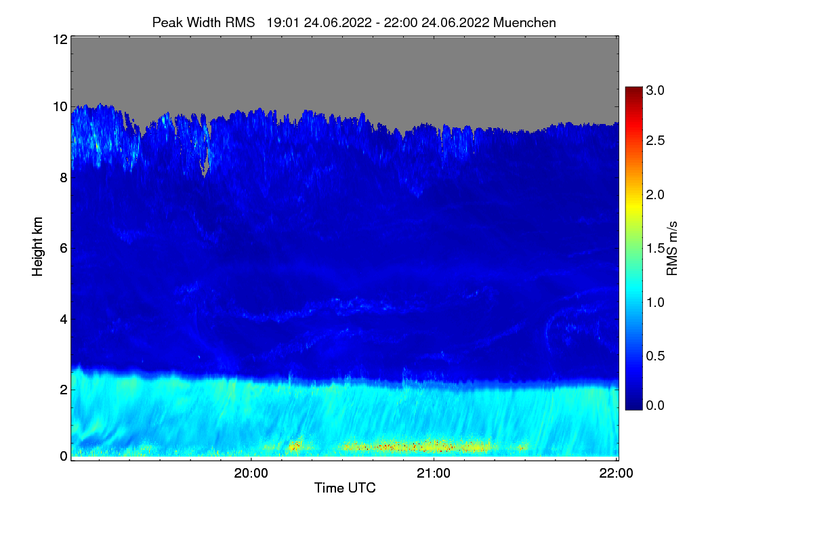The width and height of the screenshot is (813, 542).
Task: Click the 'RMS m/s' colorbar label
Action: 672,247
